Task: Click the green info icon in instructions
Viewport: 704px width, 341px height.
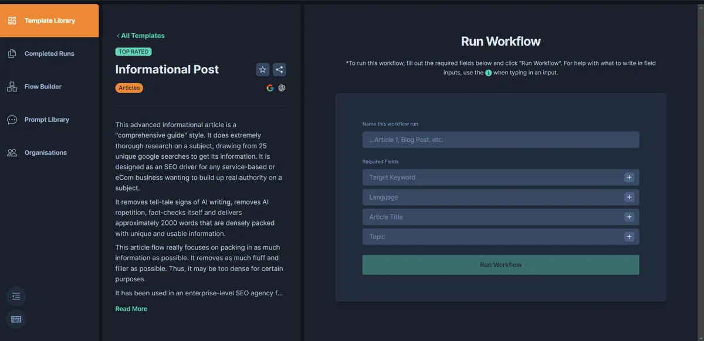Action: (488, 73)
